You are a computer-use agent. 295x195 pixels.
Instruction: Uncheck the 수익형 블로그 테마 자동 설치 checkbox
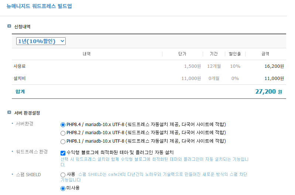(x=63, y=153)
